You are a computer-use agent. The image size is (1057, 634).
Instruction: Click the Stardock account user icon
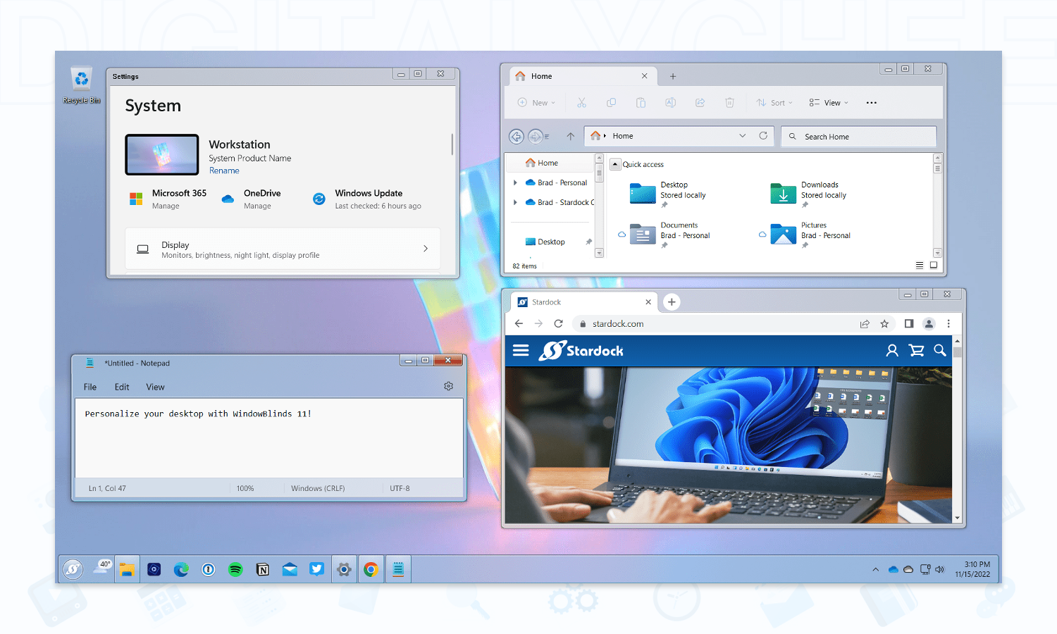[892, 350]
